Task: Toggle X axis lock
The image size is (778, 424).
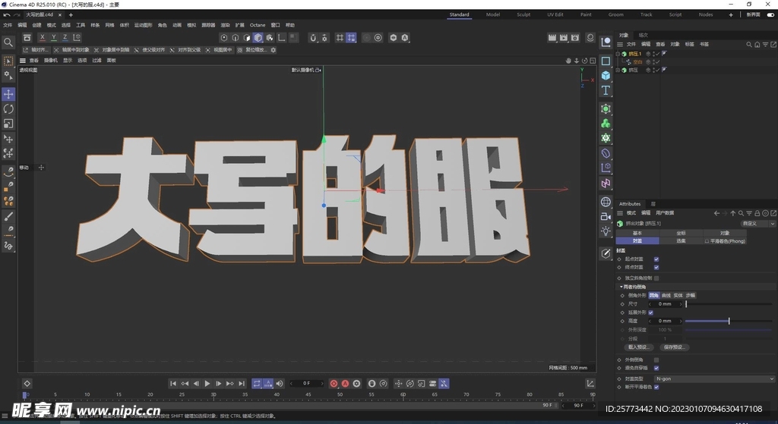Action: coord(43,37)
